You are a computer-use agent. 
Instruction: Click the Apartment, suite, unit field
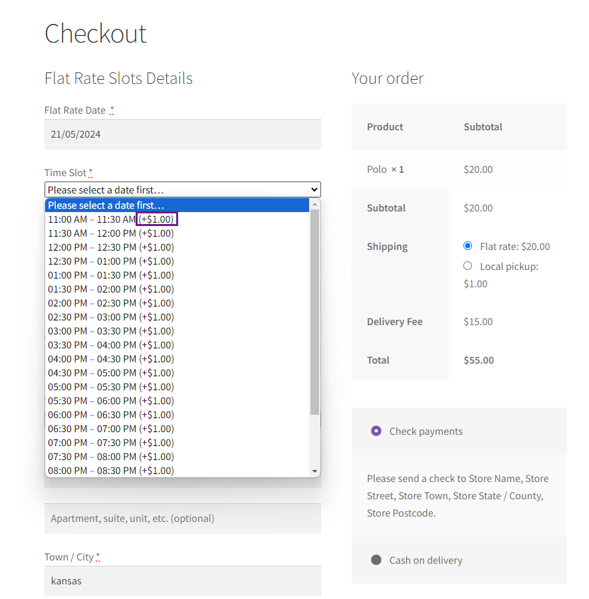183,519
